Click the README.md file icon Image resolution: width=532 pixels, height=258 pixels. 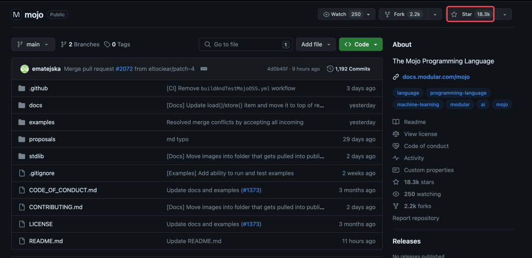22,241
